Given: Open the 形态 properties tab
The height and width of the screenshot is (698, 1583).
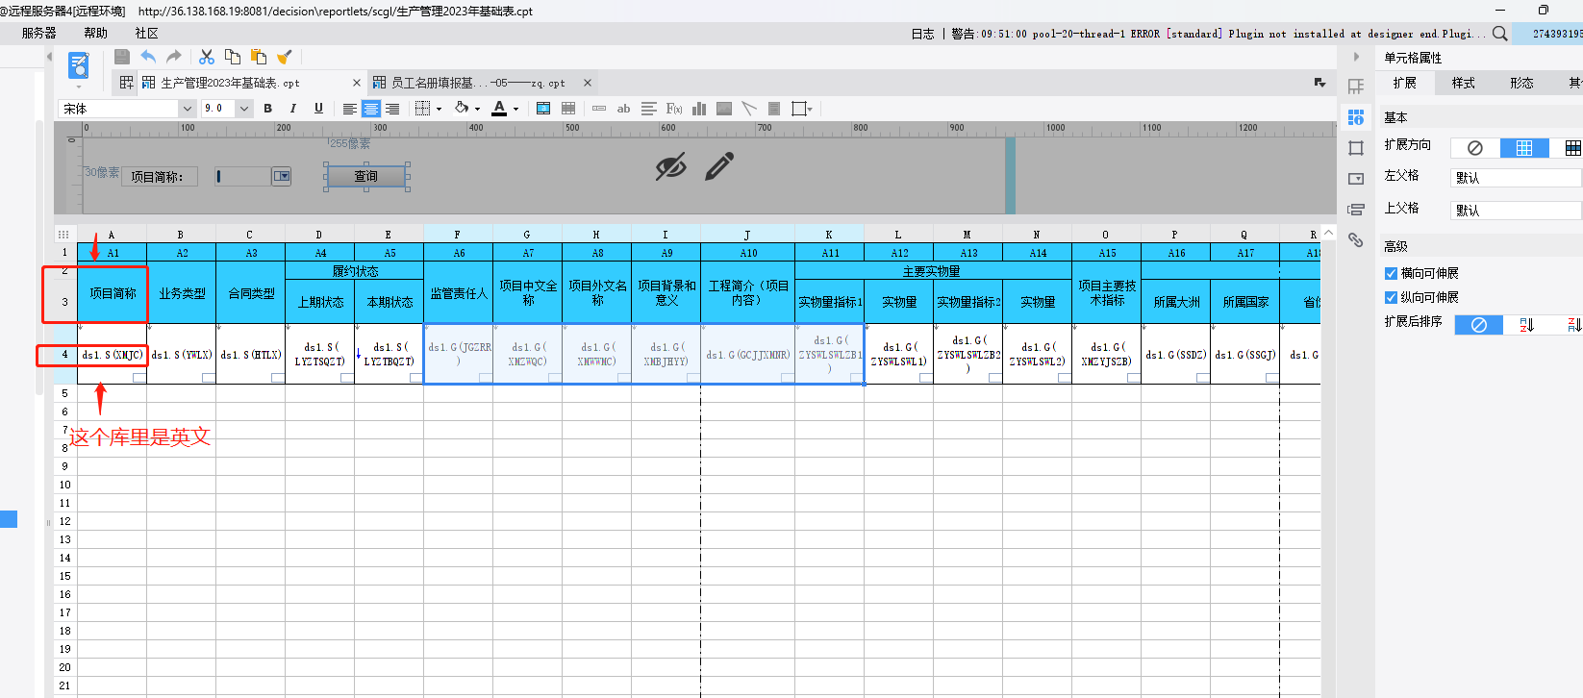Looking at the screenshot, I should (1522, 83).
